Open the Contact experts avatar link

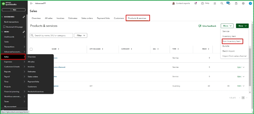coord(181,3)
